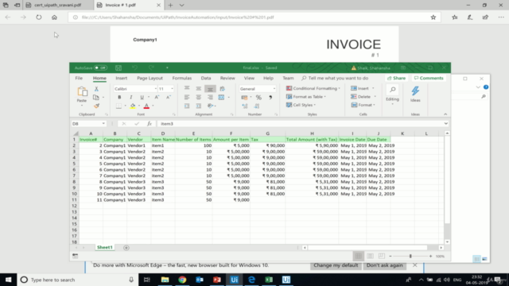Click the zoom slider handle
This screenshot has width=509, height=286.
pyautogui.click(x=410, y=256)
